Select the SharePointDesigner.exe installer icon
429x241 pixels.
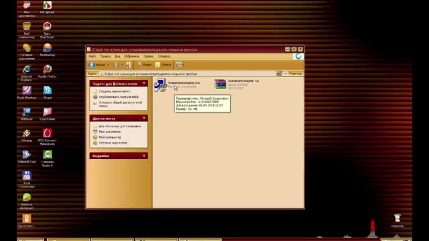tap(160, 85)
